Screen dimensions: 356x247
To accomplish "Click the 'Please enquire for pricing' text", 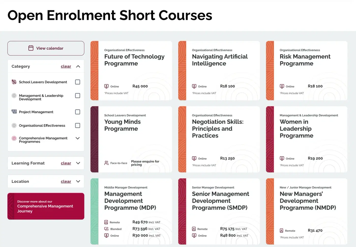I will pyautogui.click(x=145, y=163).
